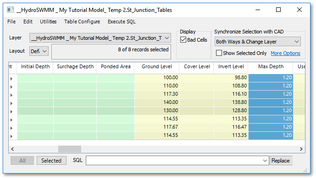
Task: Close the St_Junction_Tables window
Action: tap(299, 10)
